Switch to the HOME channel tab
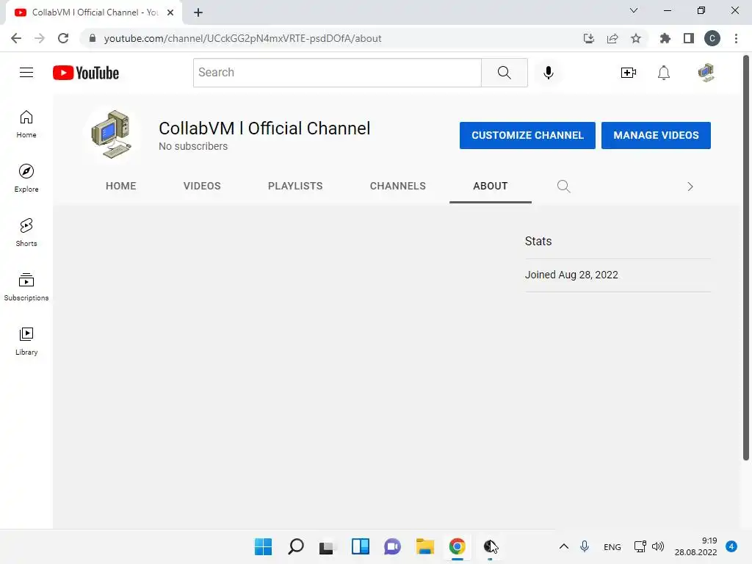 coord(121,186)
